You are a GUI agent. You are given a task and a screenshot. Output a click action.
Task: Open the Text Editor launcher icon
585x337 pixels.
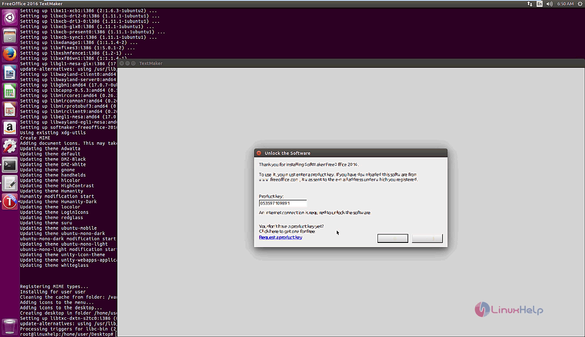coord(10,183)
